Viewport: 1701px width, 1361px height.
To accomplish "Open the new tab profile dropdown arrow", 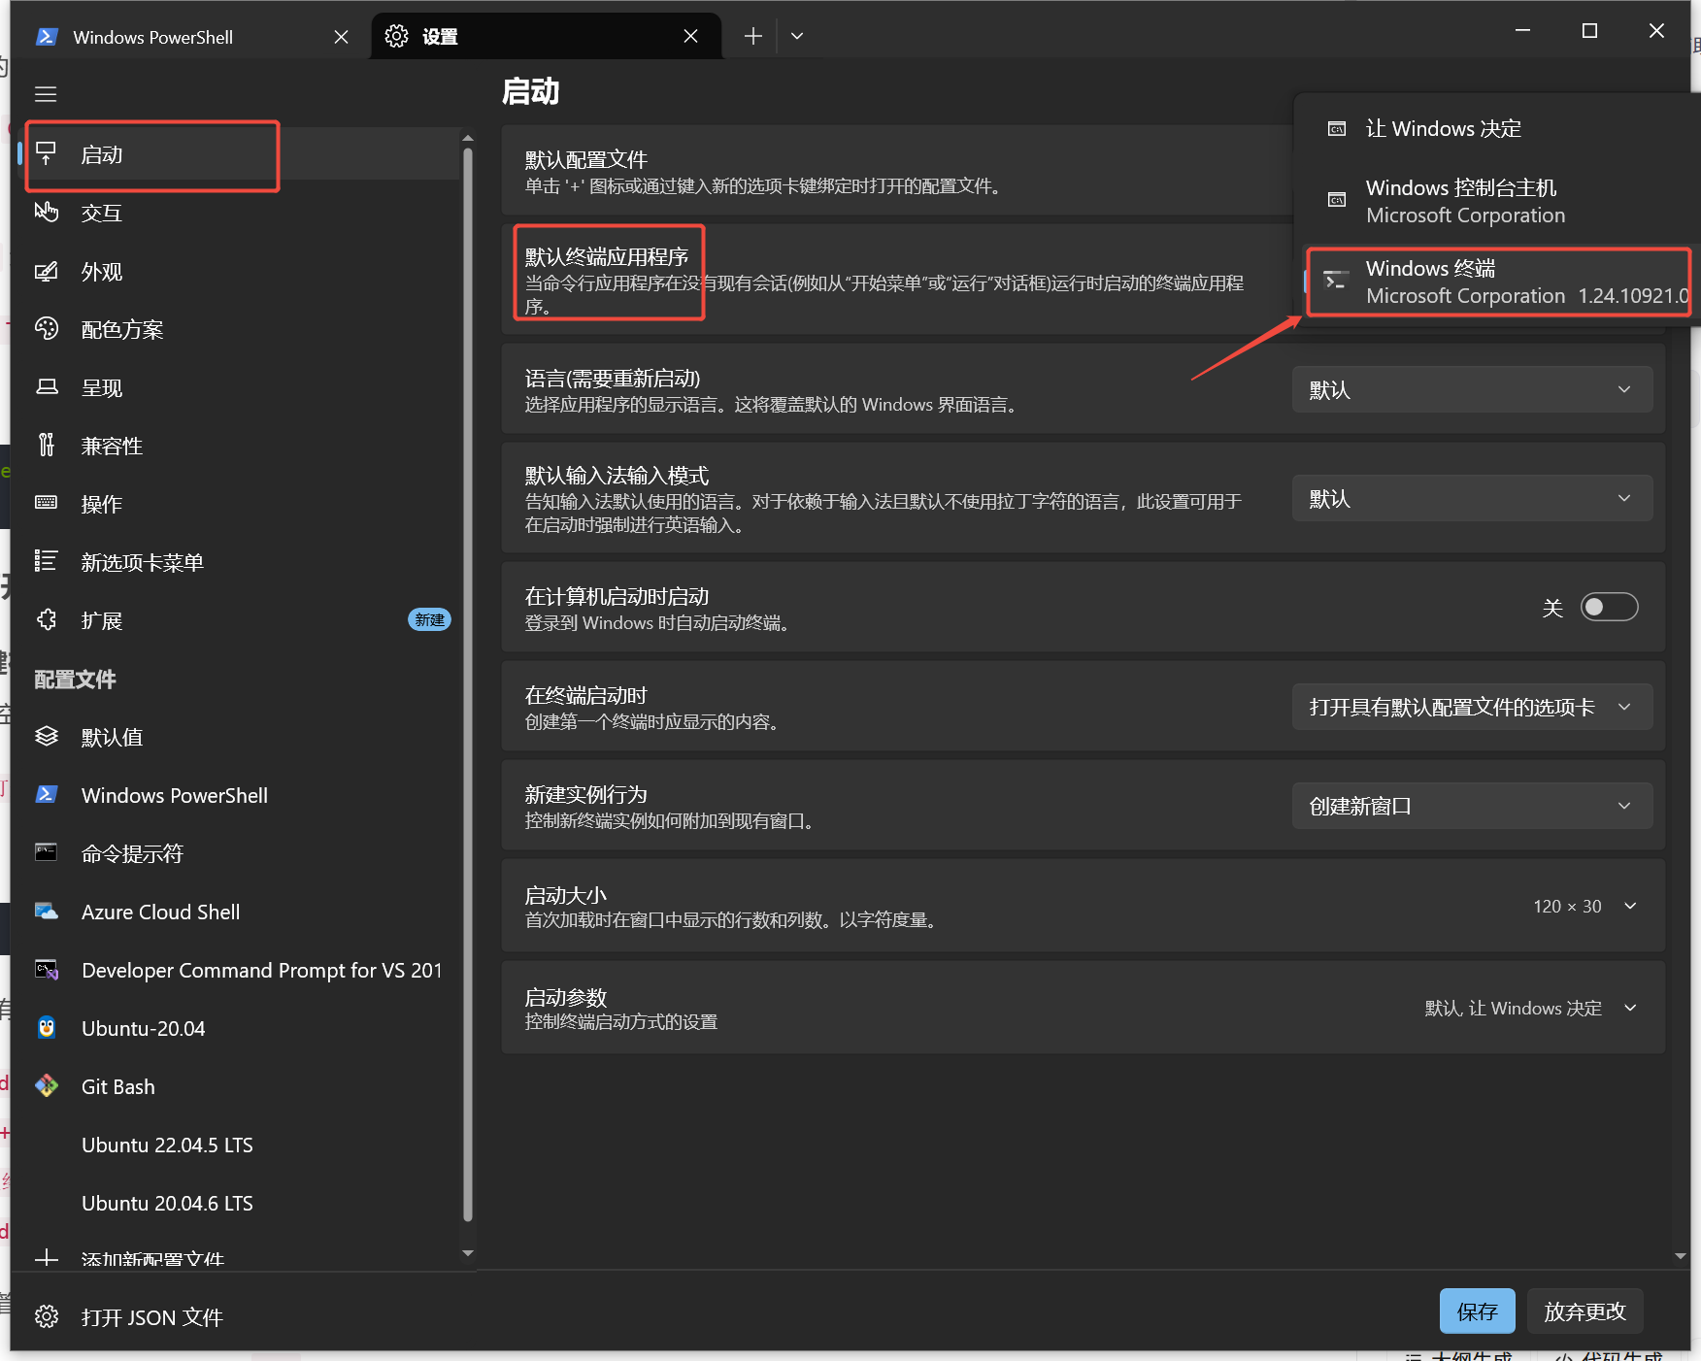I will [797, 36].
